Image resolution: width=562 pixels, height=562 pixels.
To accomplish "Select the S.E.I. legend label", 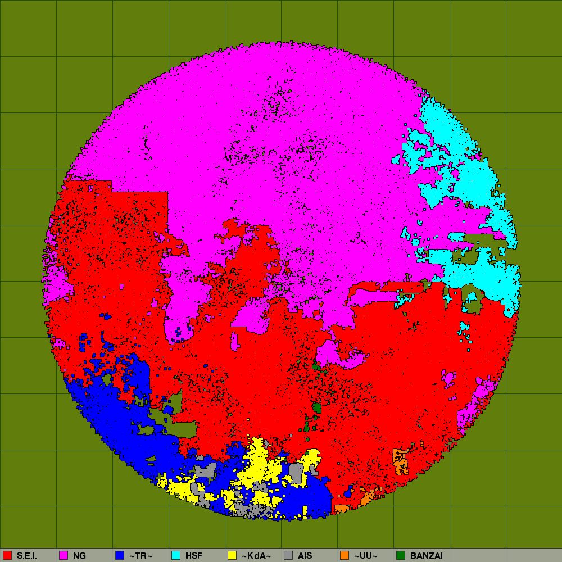I will click(27, 556).
